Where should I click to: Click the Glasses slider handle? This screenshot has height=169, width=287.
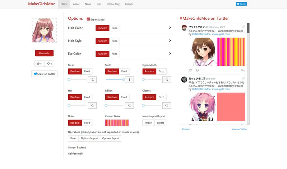tap(143, 105)
